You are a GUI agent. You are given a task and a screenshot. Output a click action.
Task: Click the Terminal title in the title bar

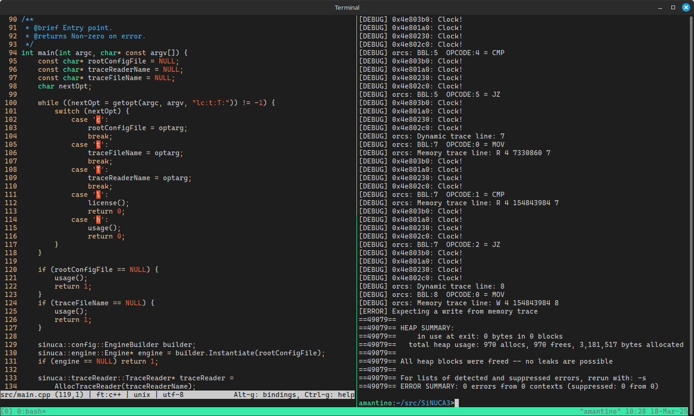coord(347,7)
